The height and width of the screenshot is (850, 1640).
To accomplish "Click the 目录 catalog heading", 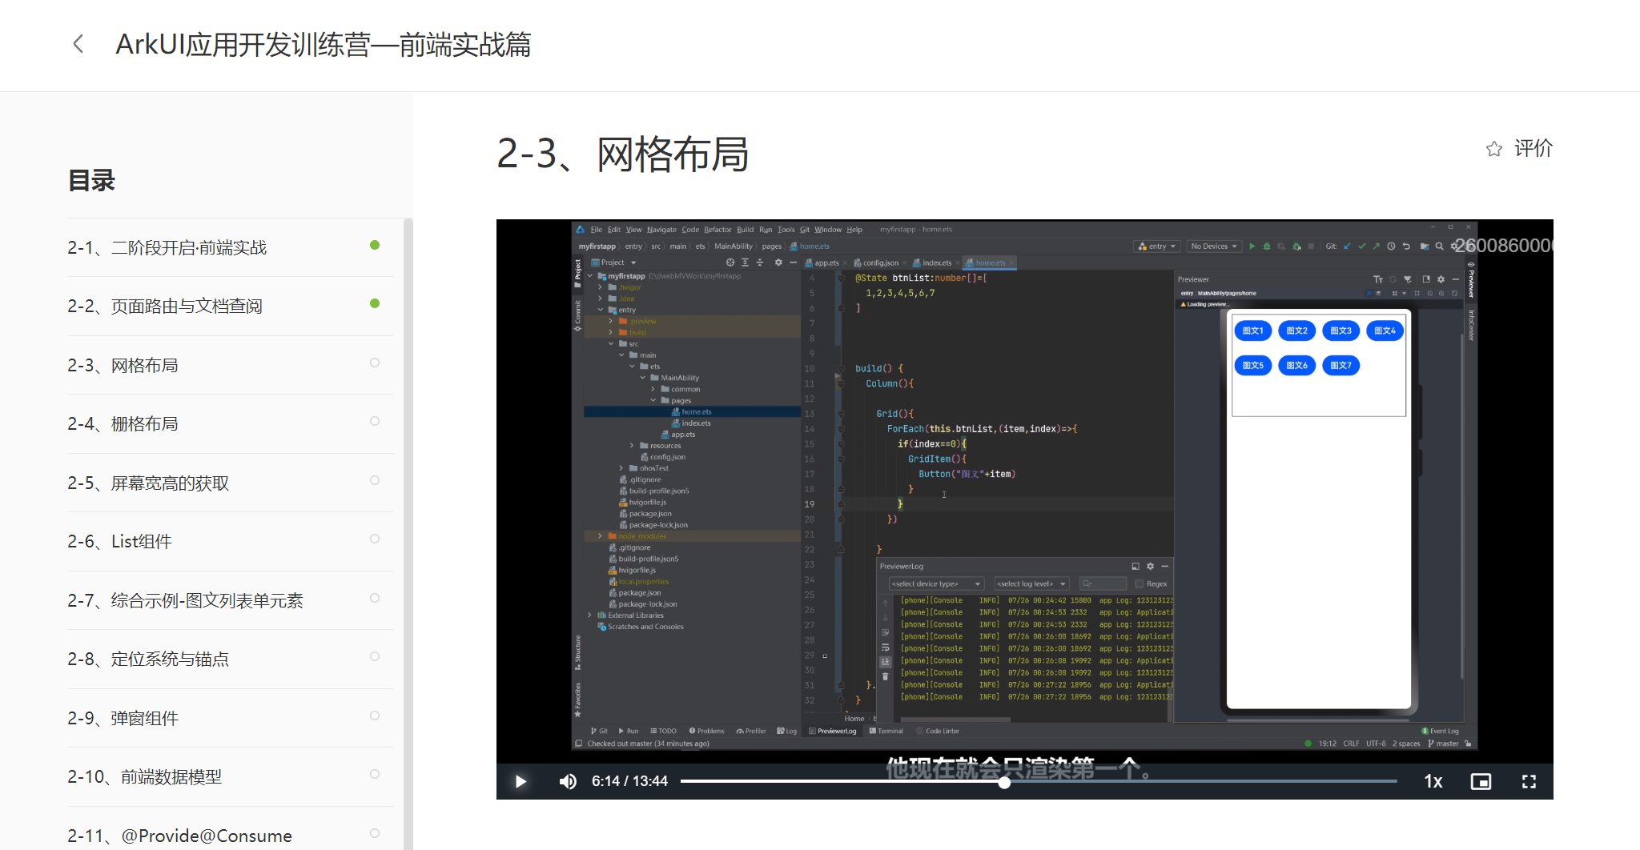I will point(91,181).
